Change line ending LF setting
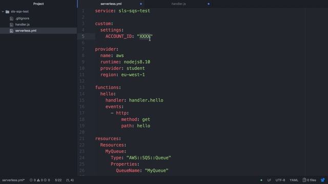328x184 pixels. (x=269, y=180)
